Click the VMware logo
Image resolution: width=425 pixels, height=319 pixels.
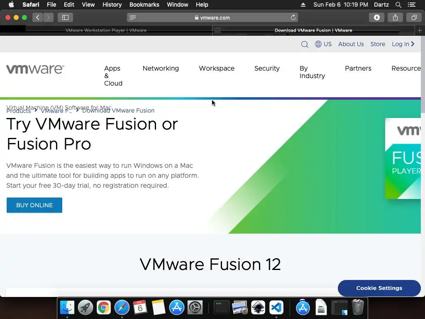pyautogui.click(x=35, y=69)
